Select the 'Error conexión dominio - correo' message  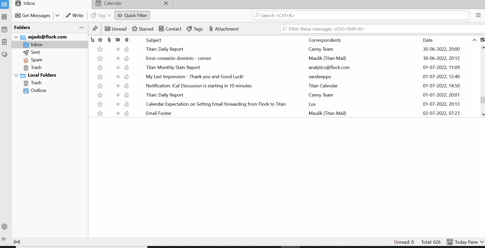pos(178,58)
